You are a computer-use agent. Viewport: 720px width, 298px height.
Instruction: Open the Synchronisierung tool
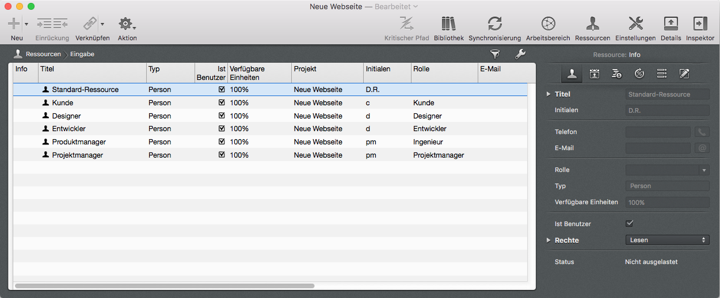[x=494, y=24]
